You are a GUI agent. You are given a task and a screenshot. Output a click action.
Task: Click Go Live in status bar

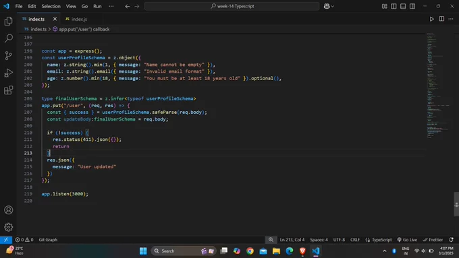407,240
